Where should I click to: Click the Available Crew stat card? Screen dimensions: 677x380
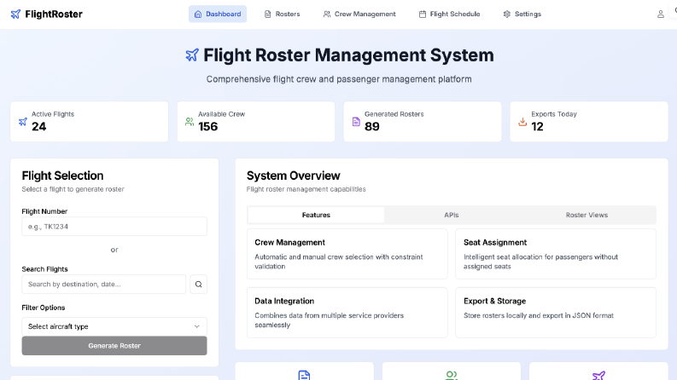coord(256,122)
